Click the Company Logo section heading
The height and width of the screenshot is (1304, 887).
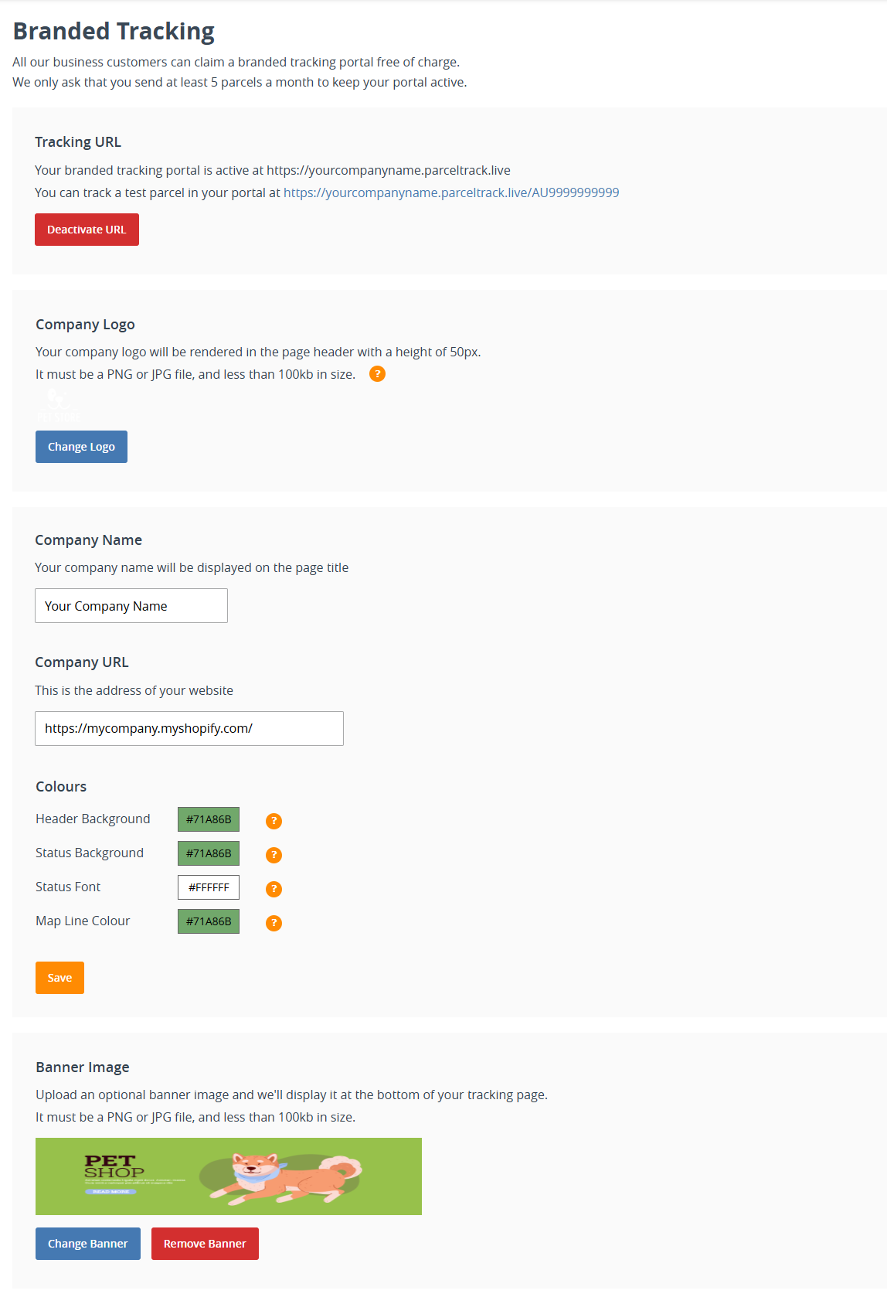85,325
